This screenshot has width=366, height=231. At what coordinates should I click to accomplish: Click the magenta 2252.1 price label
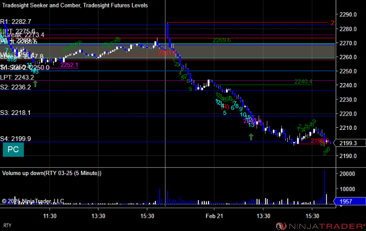tap(69, 65)
